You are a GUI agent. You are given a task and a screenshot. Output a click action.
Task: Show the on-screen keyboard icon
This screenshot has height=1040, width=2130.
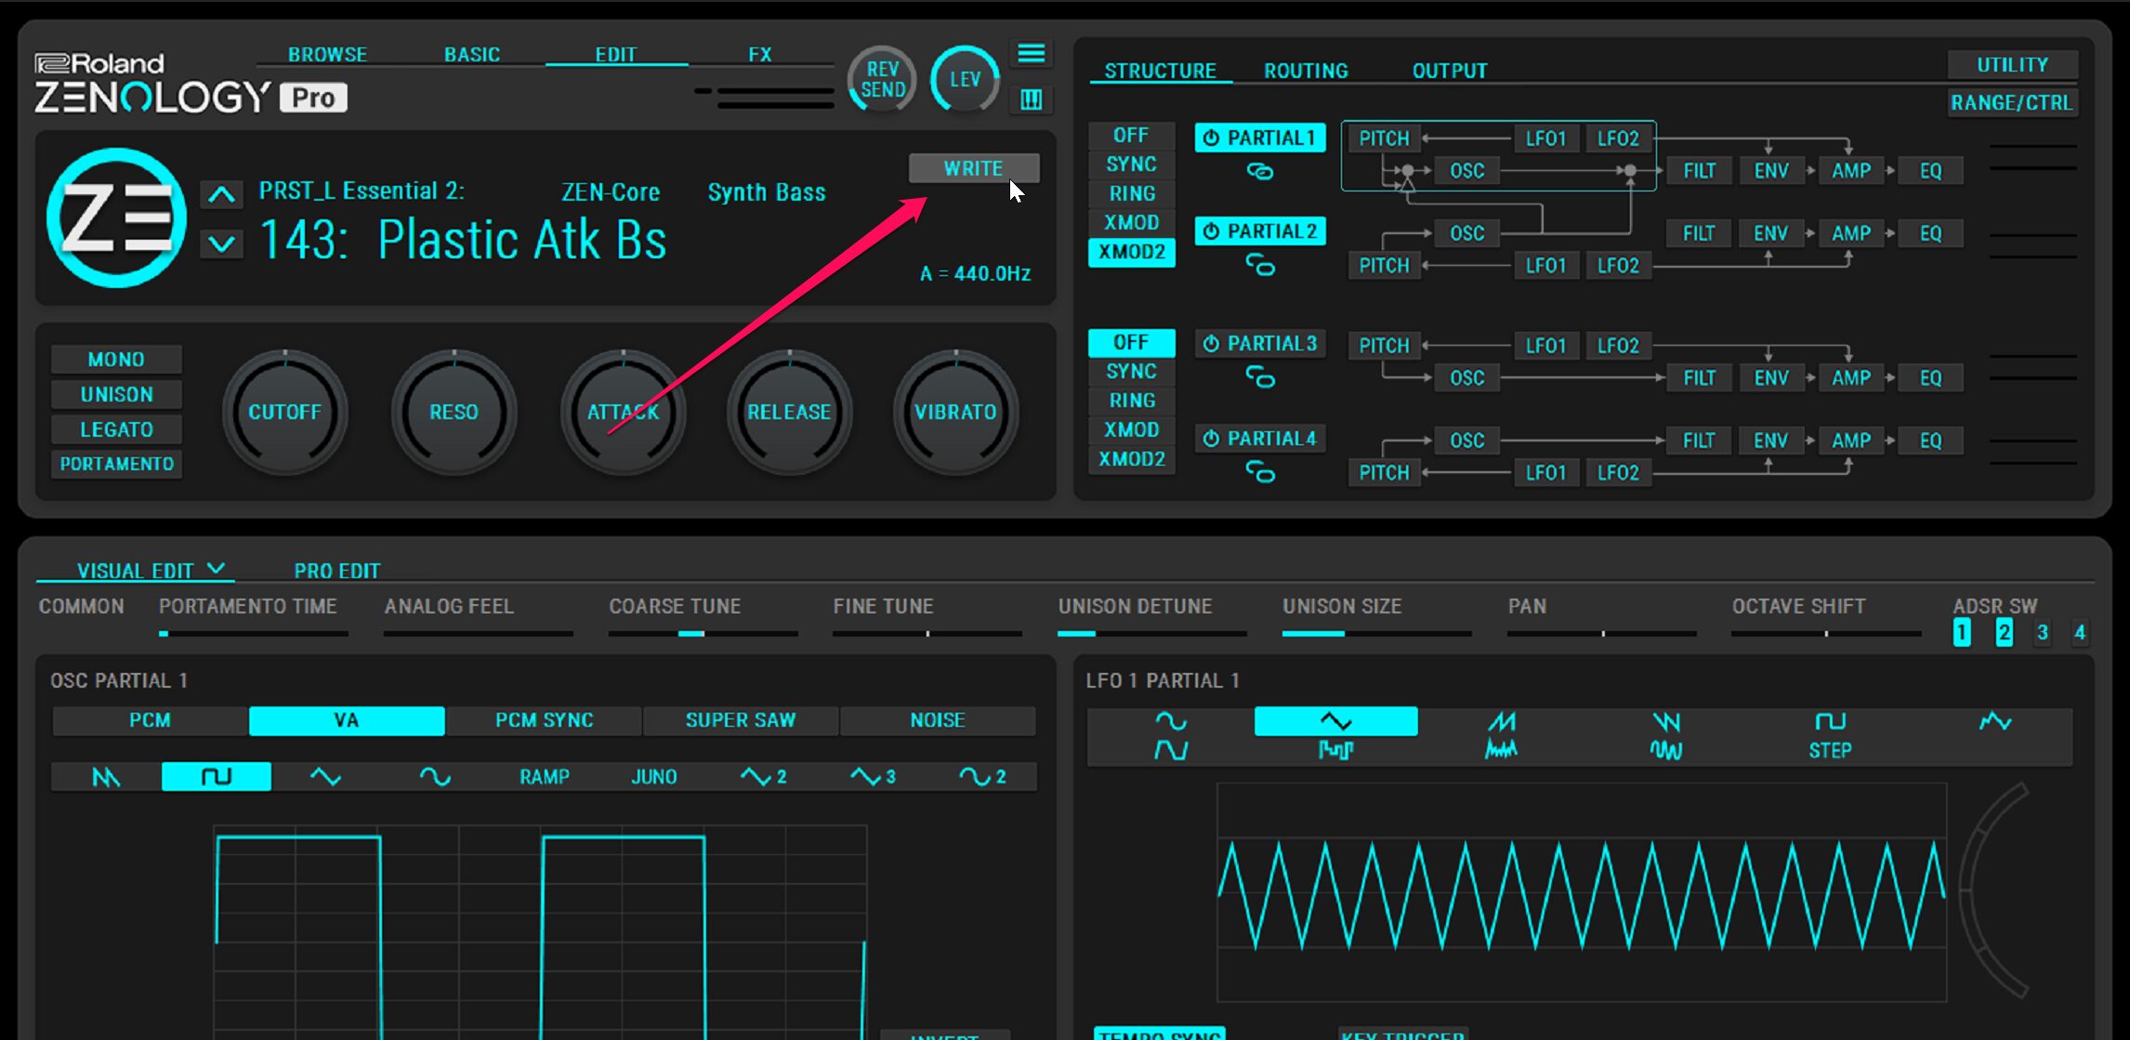point(1031,99)
